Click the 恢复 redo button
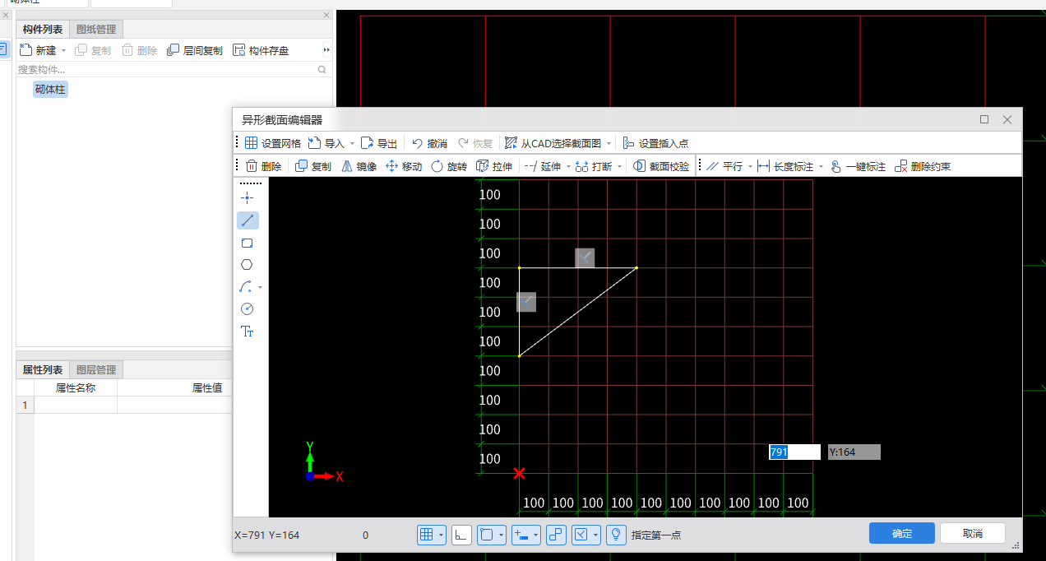This screenshot has height=561, width=1046. [x=475, y=143]
